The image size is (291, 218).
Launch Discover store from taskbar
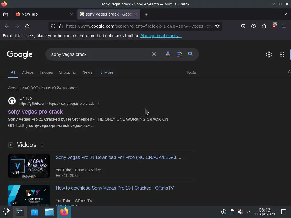[x=34, y=212]
